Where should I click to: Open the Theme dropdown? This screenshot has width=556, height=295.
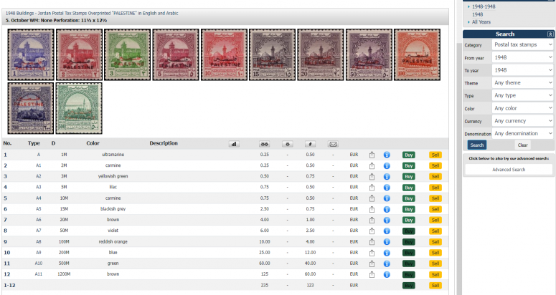(x=522, y=83)
